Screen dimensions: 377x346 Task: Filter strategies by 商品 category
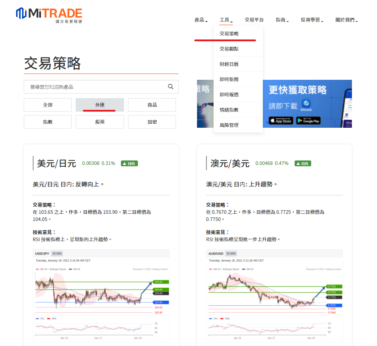(x=152, y=105)
